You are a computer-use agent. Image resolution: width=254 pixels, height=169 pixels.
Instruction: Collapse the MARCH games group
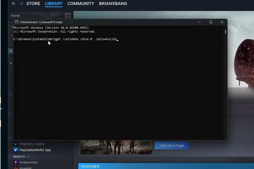(x=11, y=157)
